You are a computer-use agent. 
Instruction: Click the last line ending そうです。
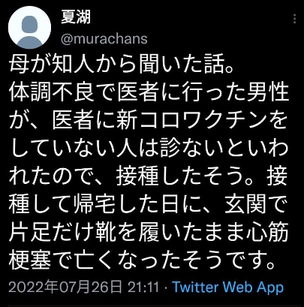[x=142, y=262]
